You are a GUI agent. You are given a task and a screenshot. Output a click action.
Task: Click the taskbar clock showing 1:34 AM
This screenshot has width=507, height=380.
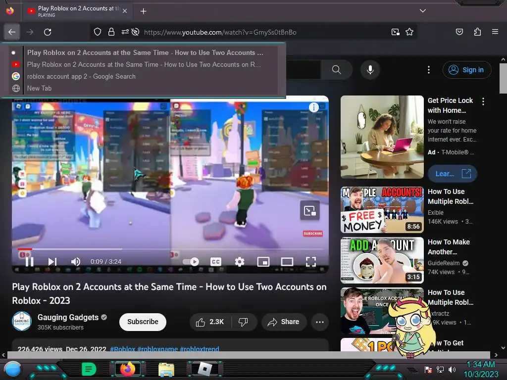click(x=481, y=369)
